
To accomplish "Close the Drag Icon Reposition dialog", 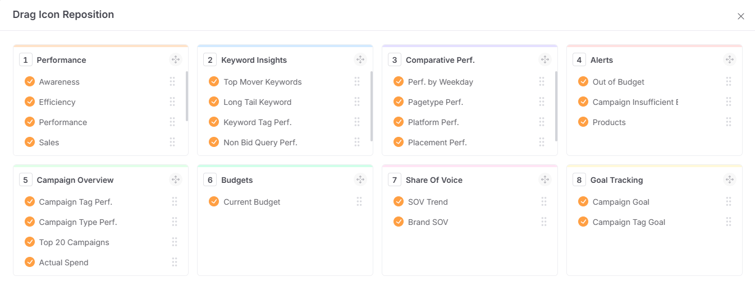I will click(741, 16).
